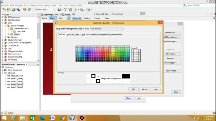Click the Undo toolbar icon
The height and width of the screenshot is (121, 216).
point(25,10)
